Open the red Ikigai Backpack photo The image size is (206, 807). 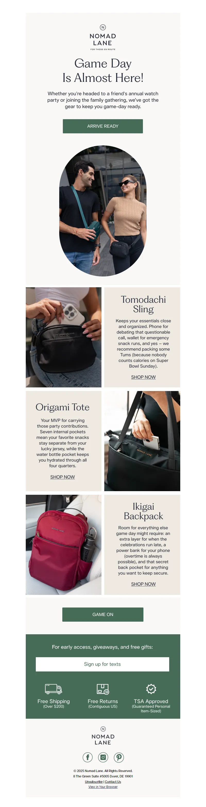64,545
